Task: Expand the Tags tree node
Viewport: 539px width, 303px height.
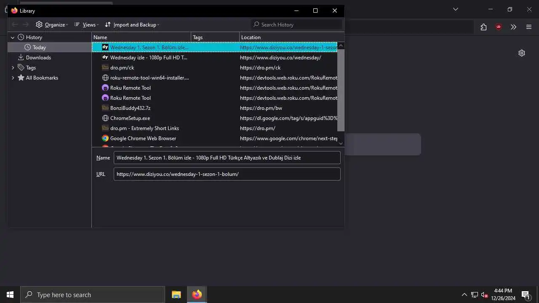Action: point(13,68)
